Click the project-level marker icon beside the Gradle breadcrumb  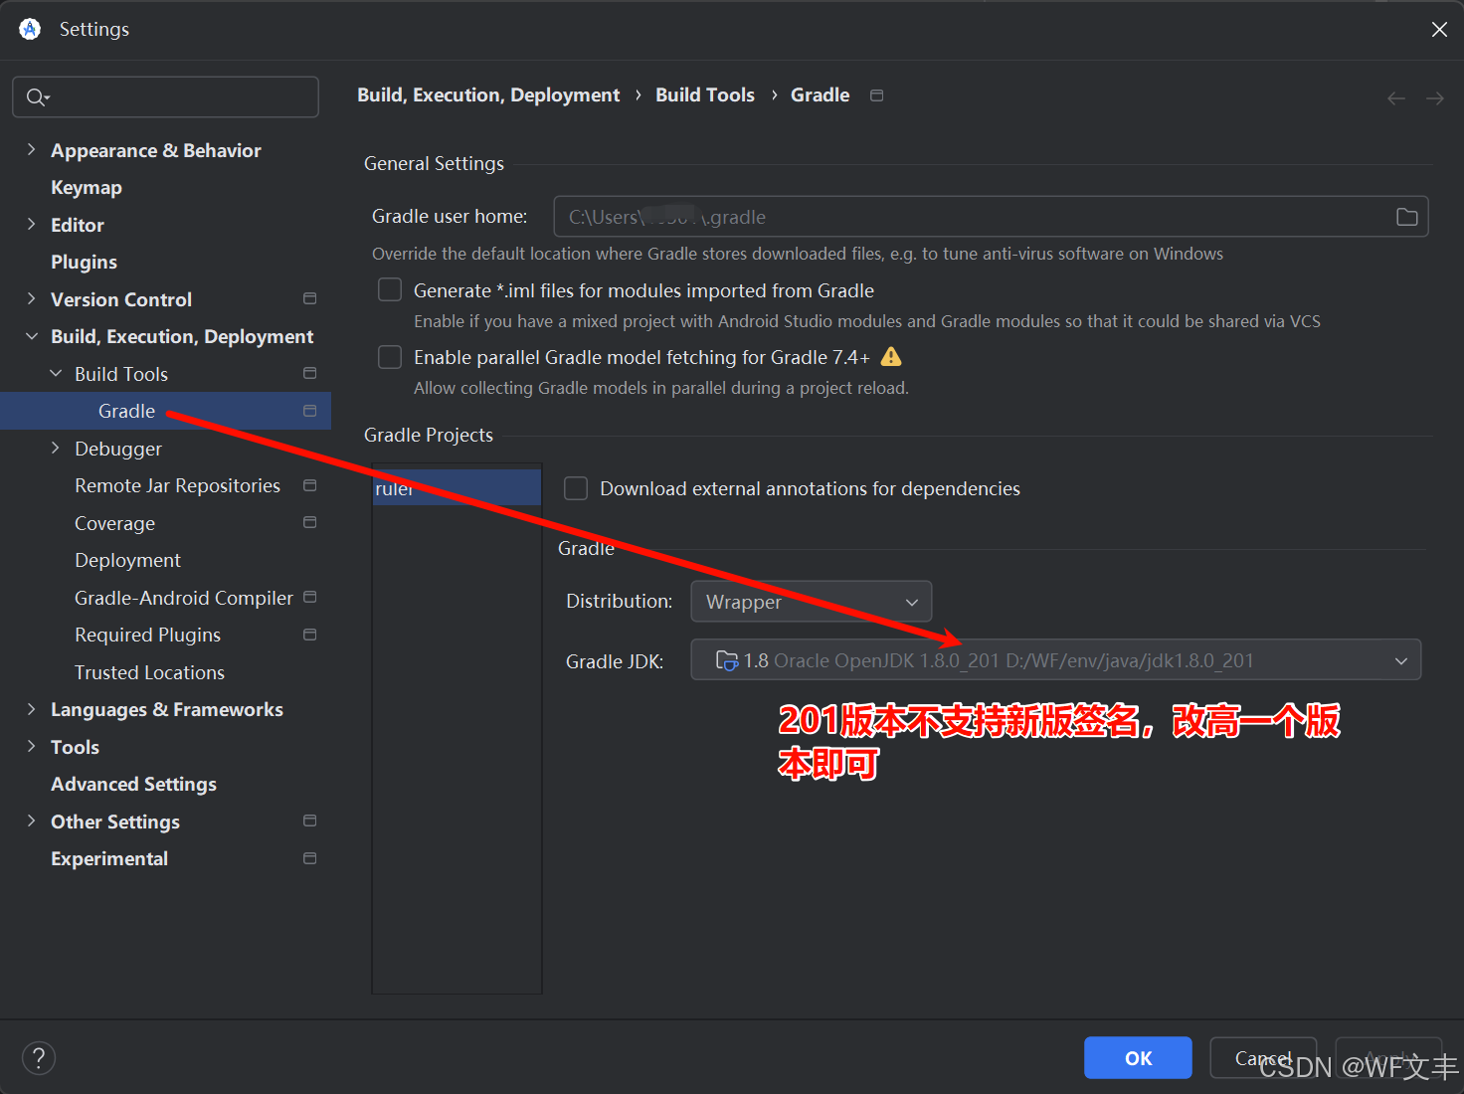click(x=876, y=95)
